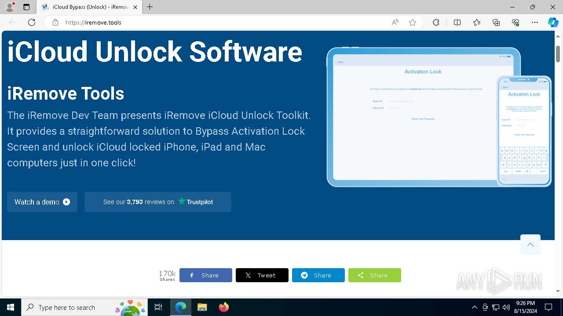Open the Copilot sidebar
563x316 pixels.
click(553, 22)
